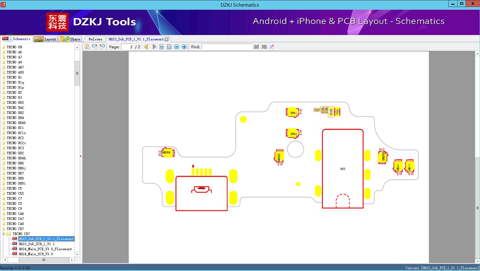This screenshot has width=480, height=271.
Task: Go to the previous page arrow
Action: click(146, 47)
